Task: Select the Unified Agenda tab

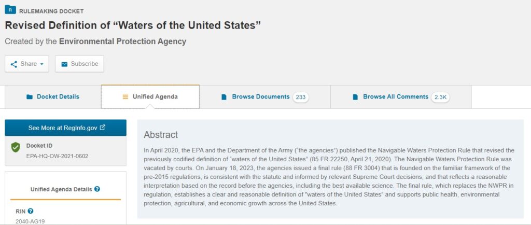Action: click(x=150, y=97)
